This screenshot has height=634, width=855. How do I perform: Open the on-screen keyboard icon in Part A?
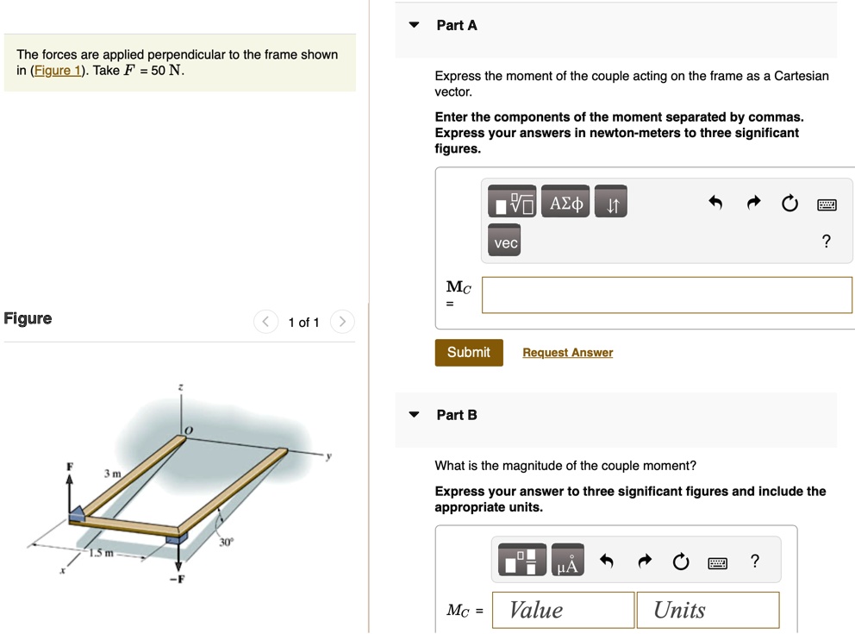point(825,204)
